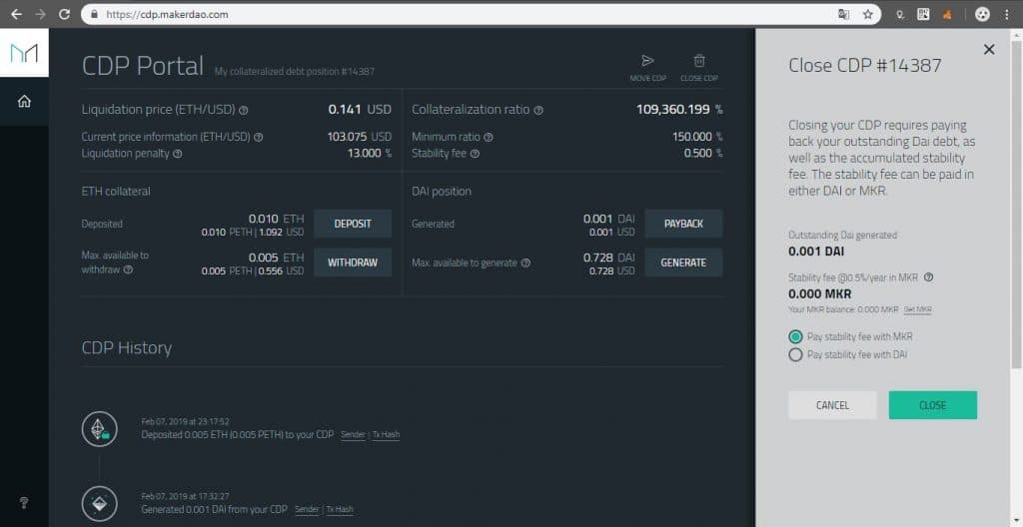Click the PAYBACK button
The height and width of the screenshot is (527, 1023).
point(683,224)
